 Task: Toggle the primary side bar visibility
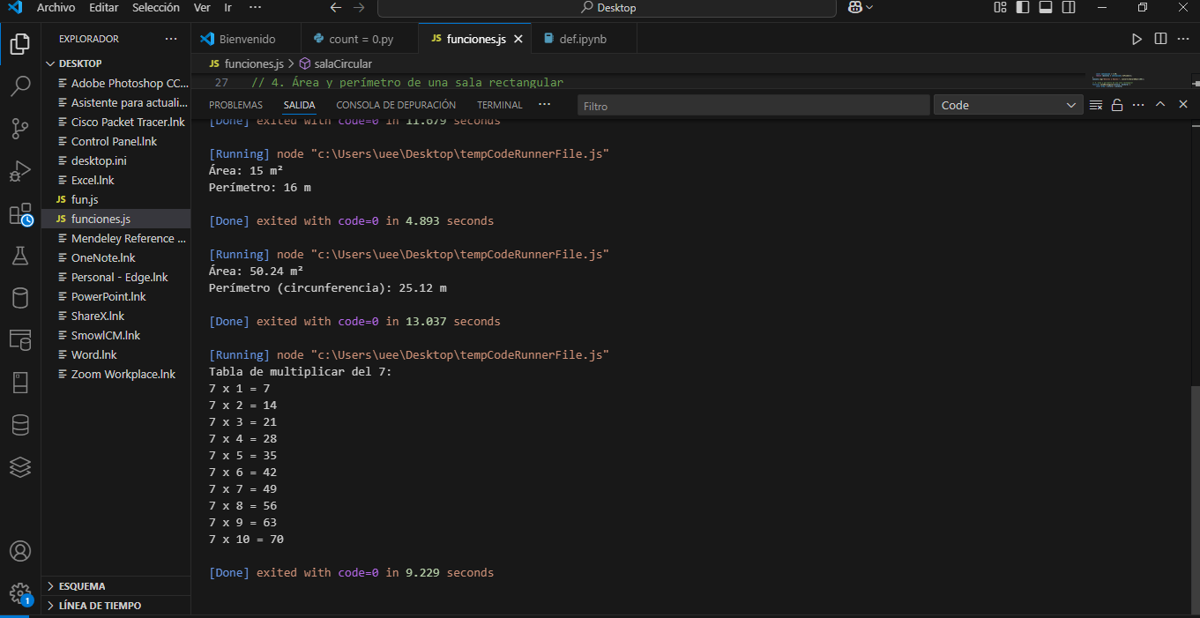[1023, 7]
